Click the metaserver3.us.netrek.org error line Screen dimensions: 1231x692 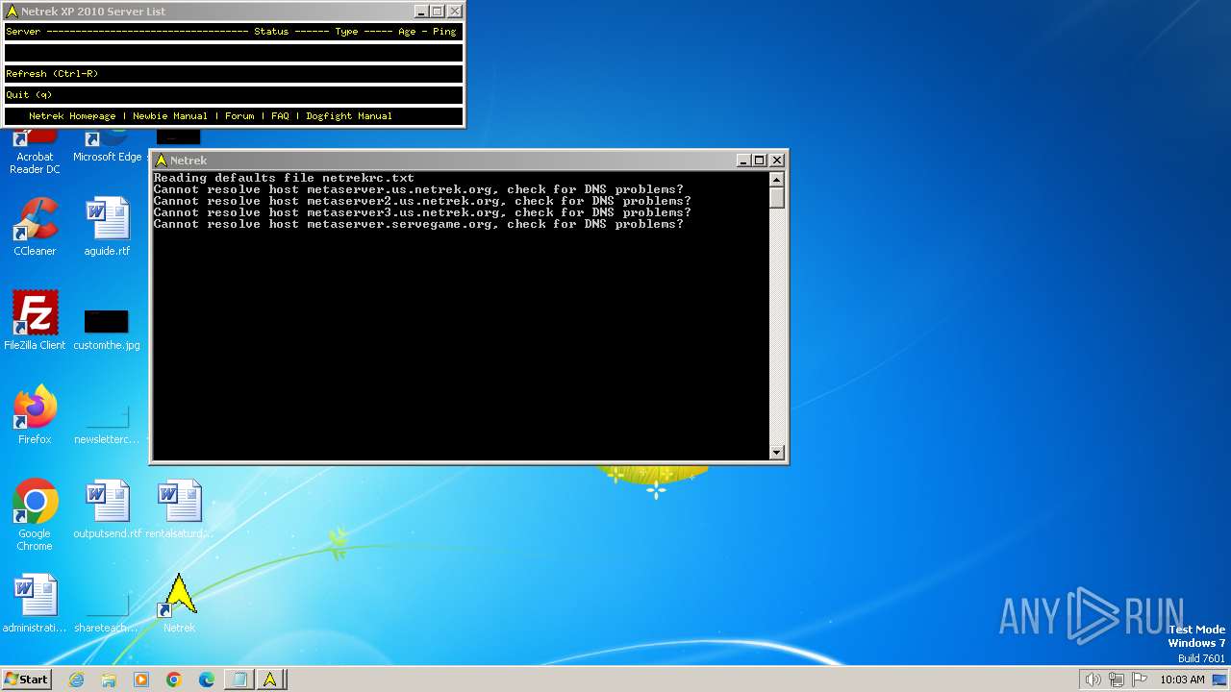coord(422,212)
